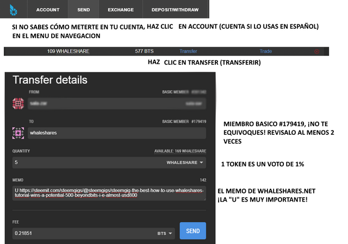Click the FROM account identicon
Image resolution: width=348 pixels, height=244 pixels.
coord(18,104)
